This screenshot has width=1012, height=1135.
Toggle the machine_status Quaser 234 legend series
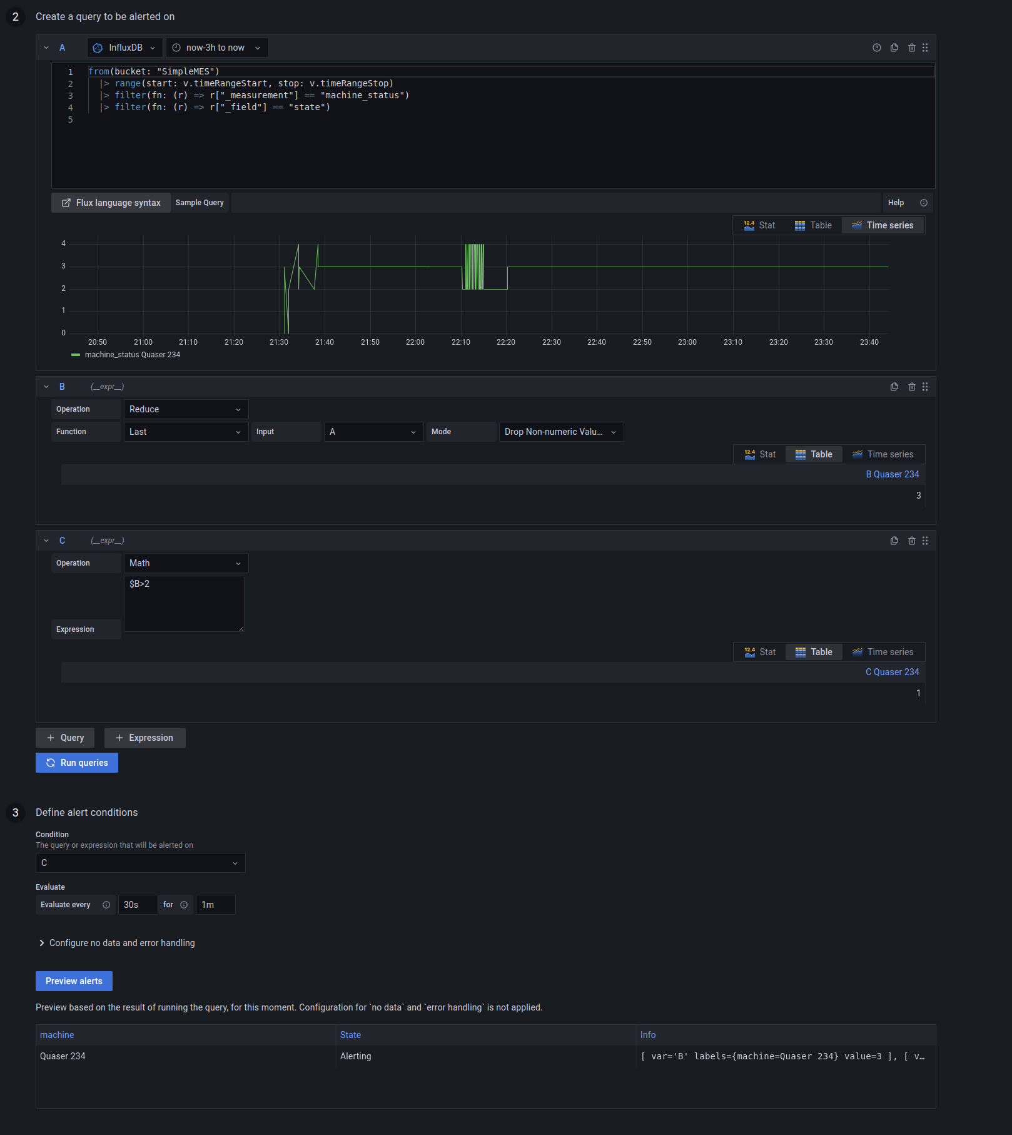tap(126, 355)
